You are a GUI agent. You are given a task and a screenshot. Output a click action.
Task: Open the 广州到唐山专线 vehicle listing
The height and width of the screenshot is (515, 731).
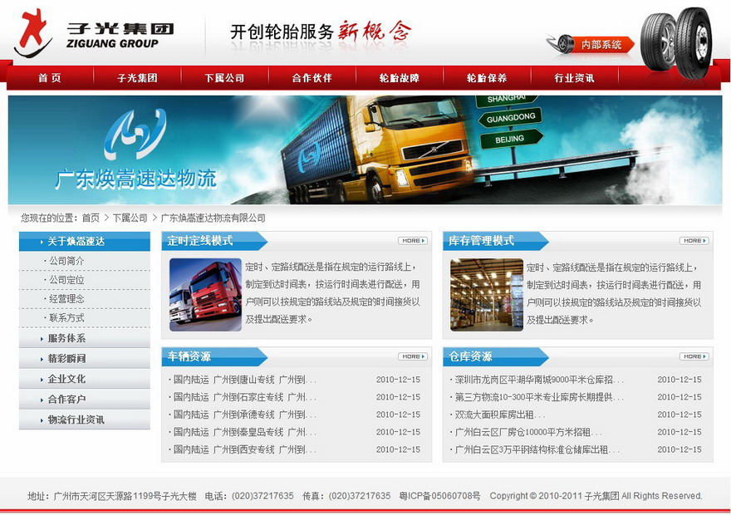[x=245, y=380]
